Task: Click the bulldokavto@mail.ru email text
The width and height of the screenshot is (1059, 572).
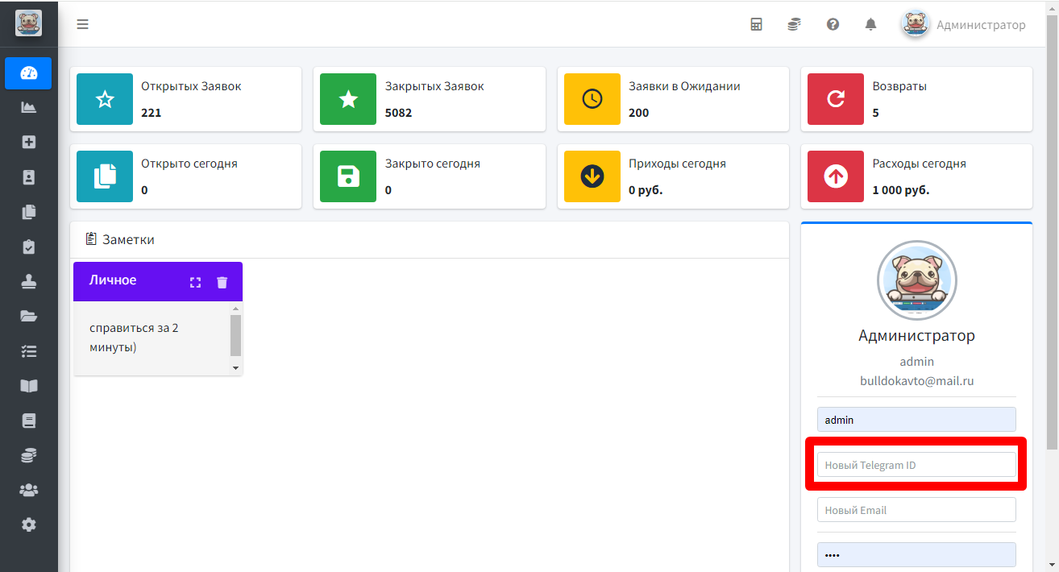Action: click(x=916, y=381)
